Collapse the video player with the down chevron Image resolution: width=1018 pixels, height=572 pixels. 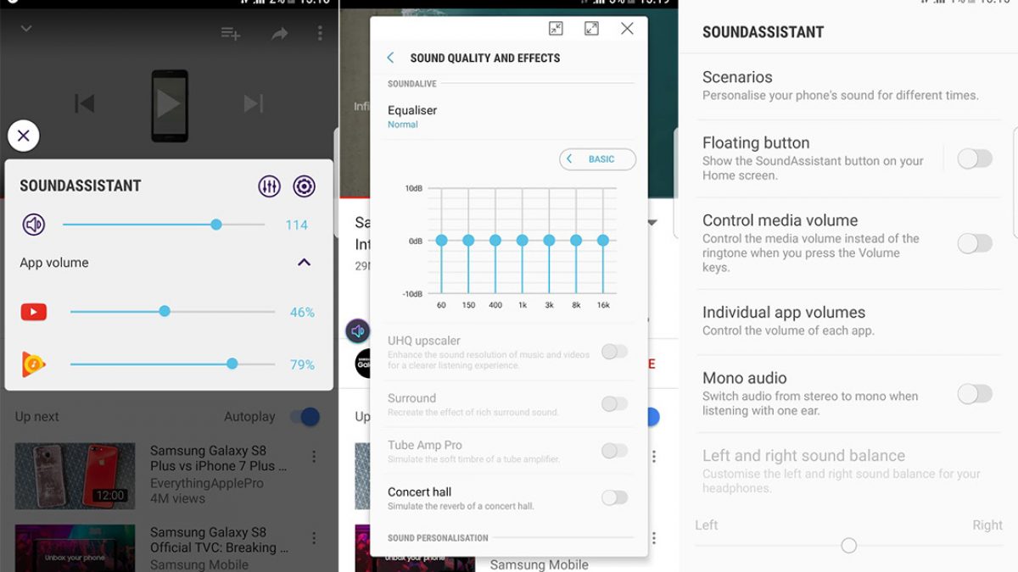tap(26, 29)
